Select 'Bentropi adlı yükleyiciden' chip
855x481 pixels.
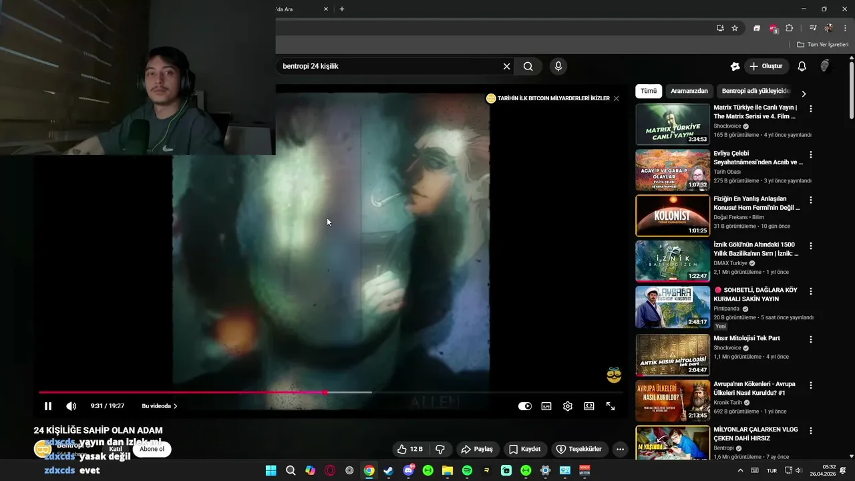pyautogui.click(x=755, y=91)
